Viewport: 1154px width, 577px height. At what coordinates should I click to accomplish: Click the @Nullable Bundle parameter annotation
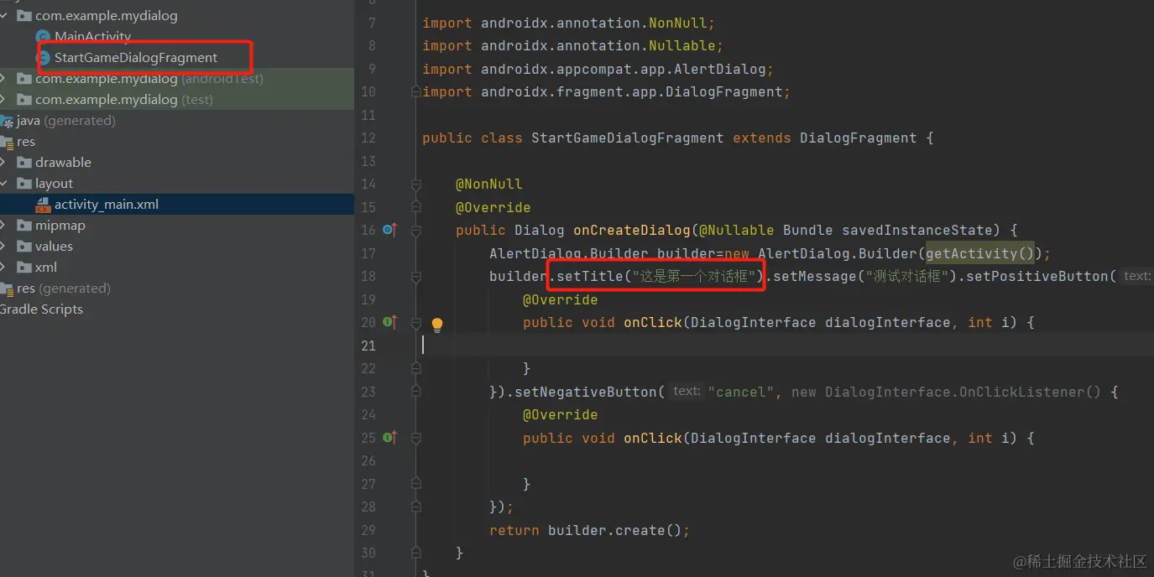coord(736,230)
